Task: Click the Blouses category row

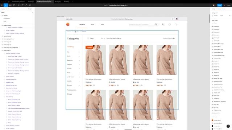Action: [x=73, y=85]
